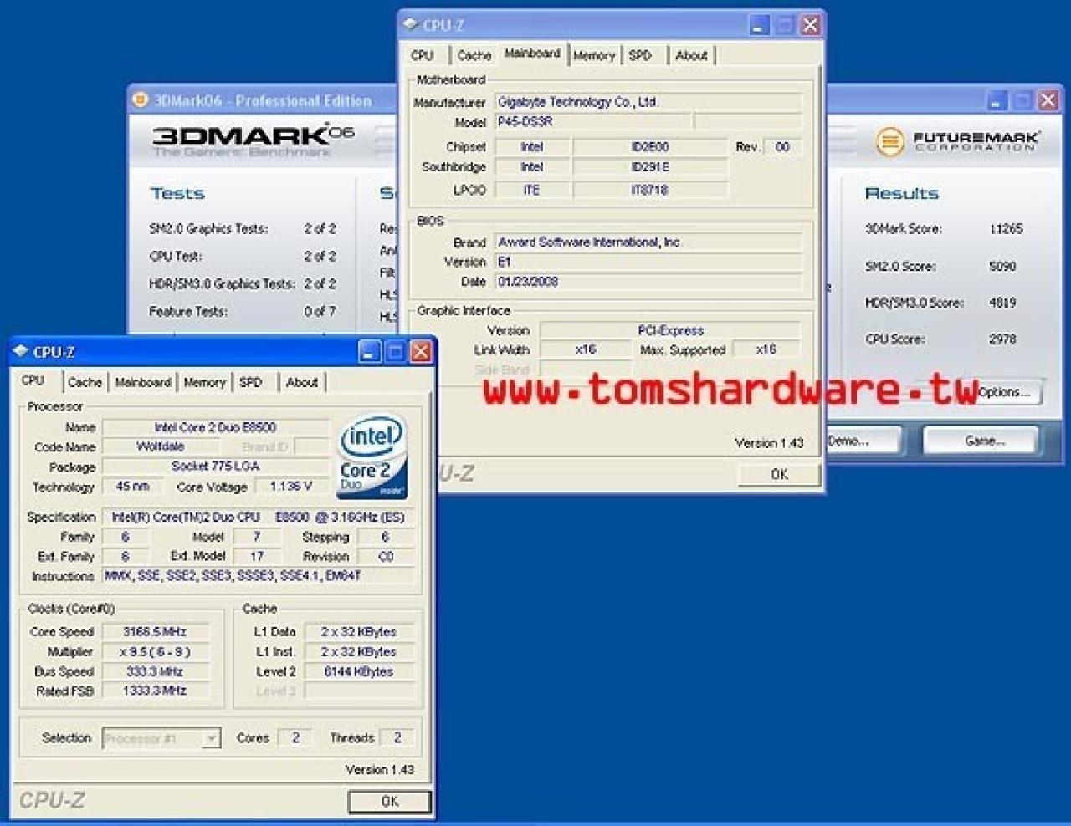The image size is (1071, 826).
Task: Select About tab in Mainboard window
Action: click(691, 55)
